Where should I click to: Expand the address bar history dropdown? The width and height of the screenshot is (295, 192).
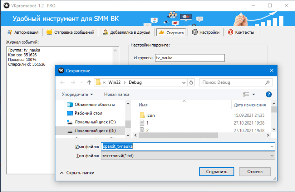[x=184, y=83]
